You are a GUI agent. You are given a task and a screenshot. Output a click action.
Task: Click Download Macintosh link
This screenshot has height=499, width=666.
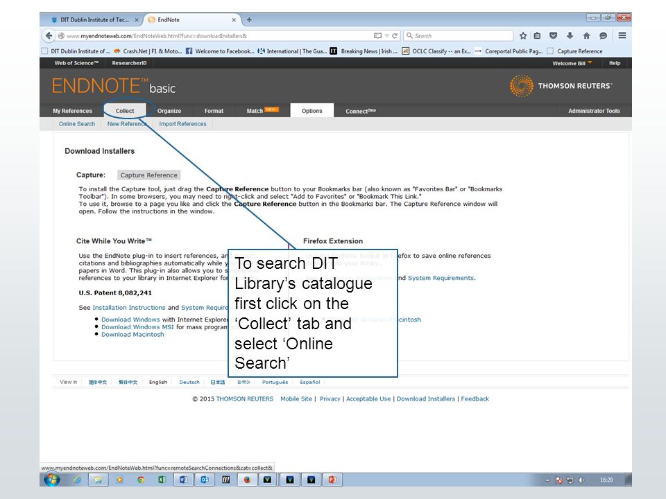(133, 334)
